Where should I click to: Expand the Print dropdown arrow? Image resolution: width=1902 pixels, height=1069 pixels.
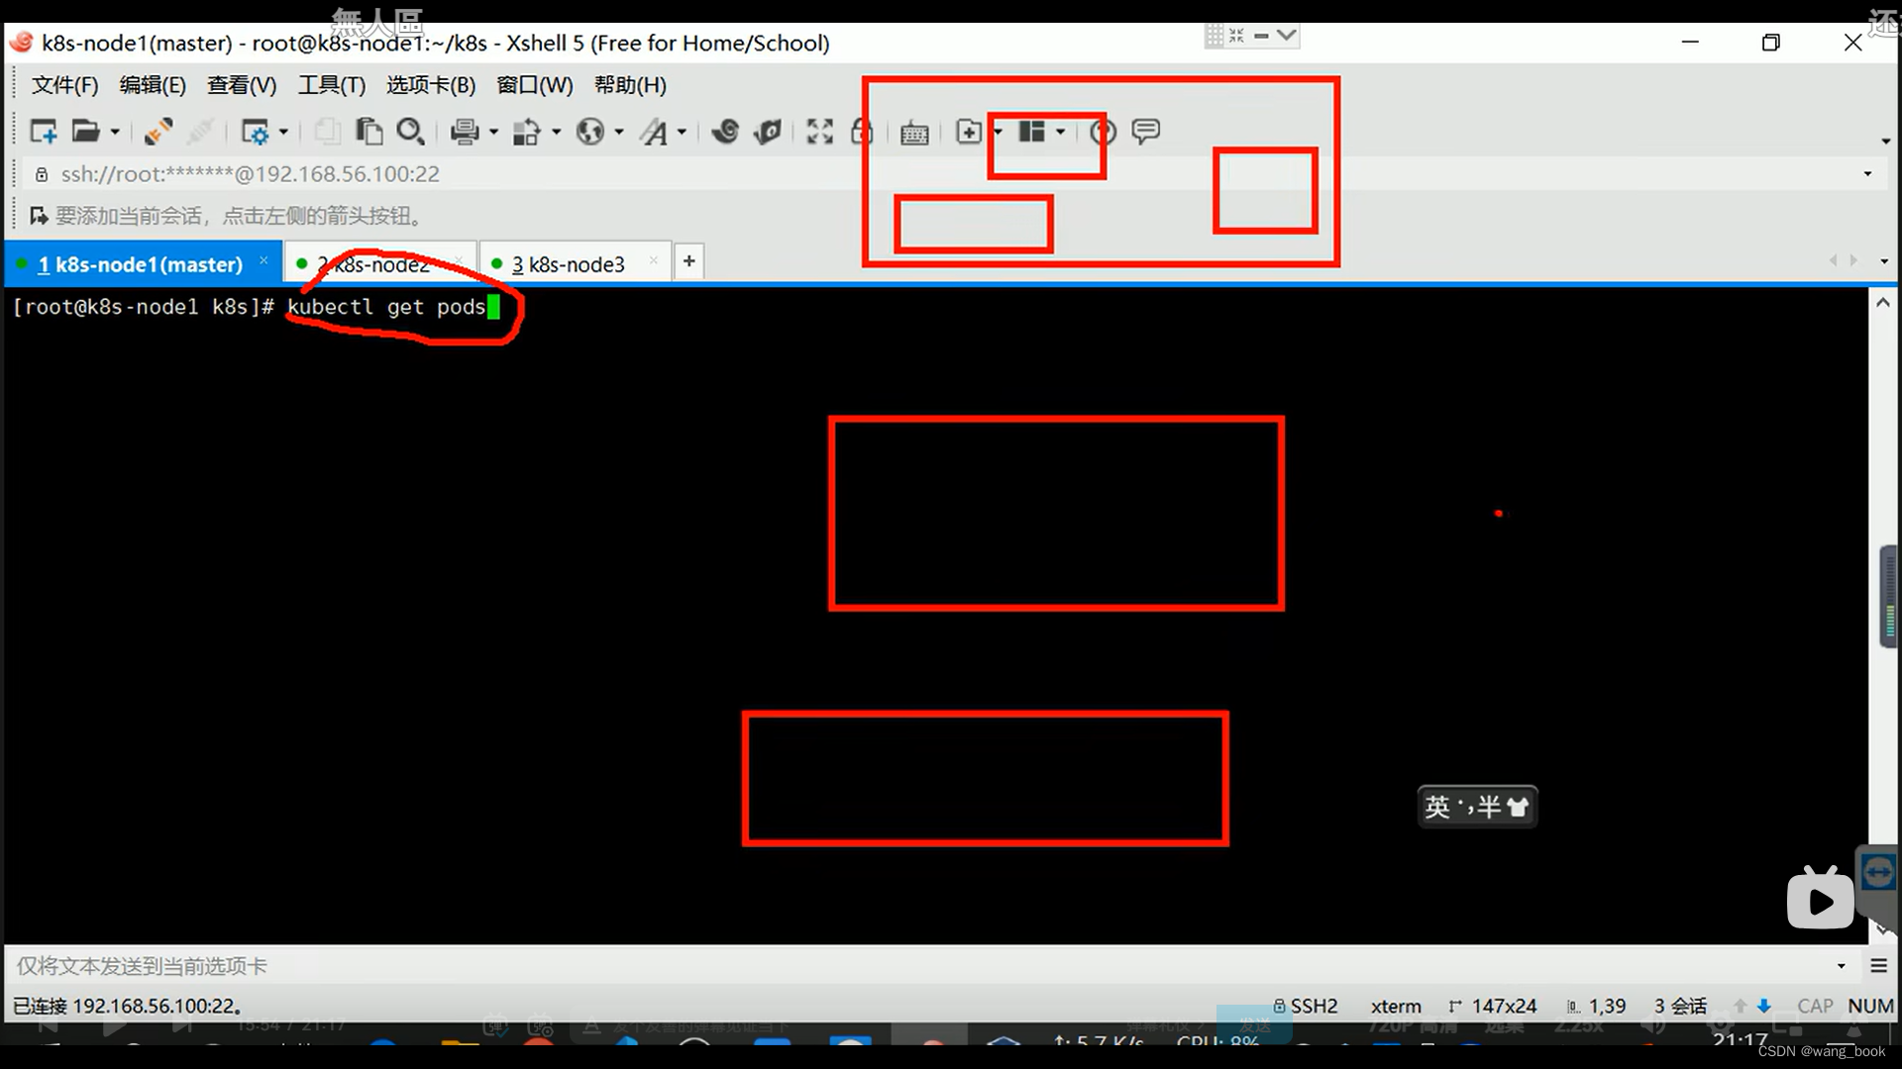493,132
